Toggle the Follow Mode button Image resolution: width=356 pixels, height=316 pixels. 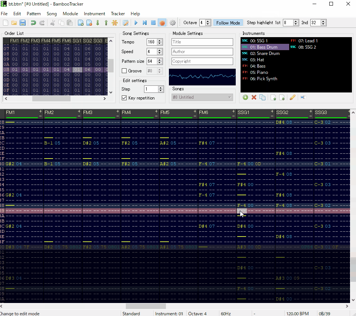point(228,23)
